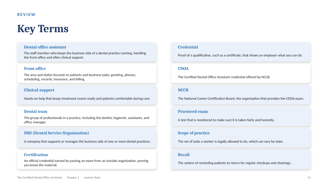This screenshot has height=184, width=328.
Task: Select the Front office term card
Action: pos(87,73)
